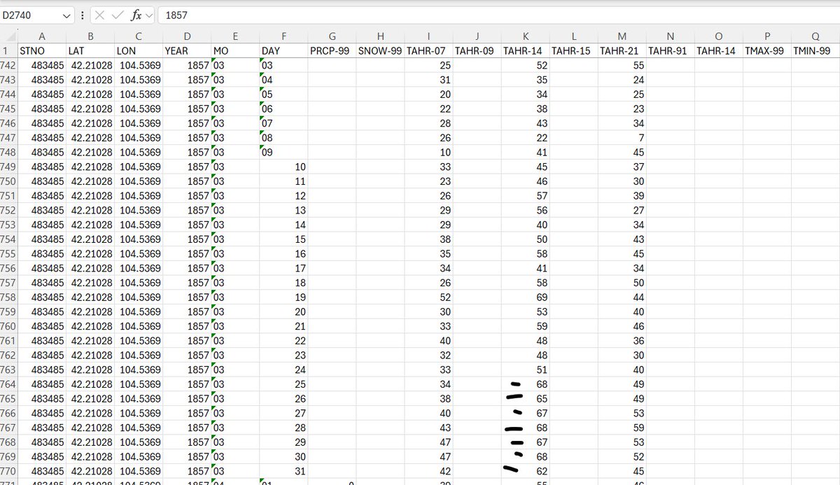Select column D header

point(187,36)
